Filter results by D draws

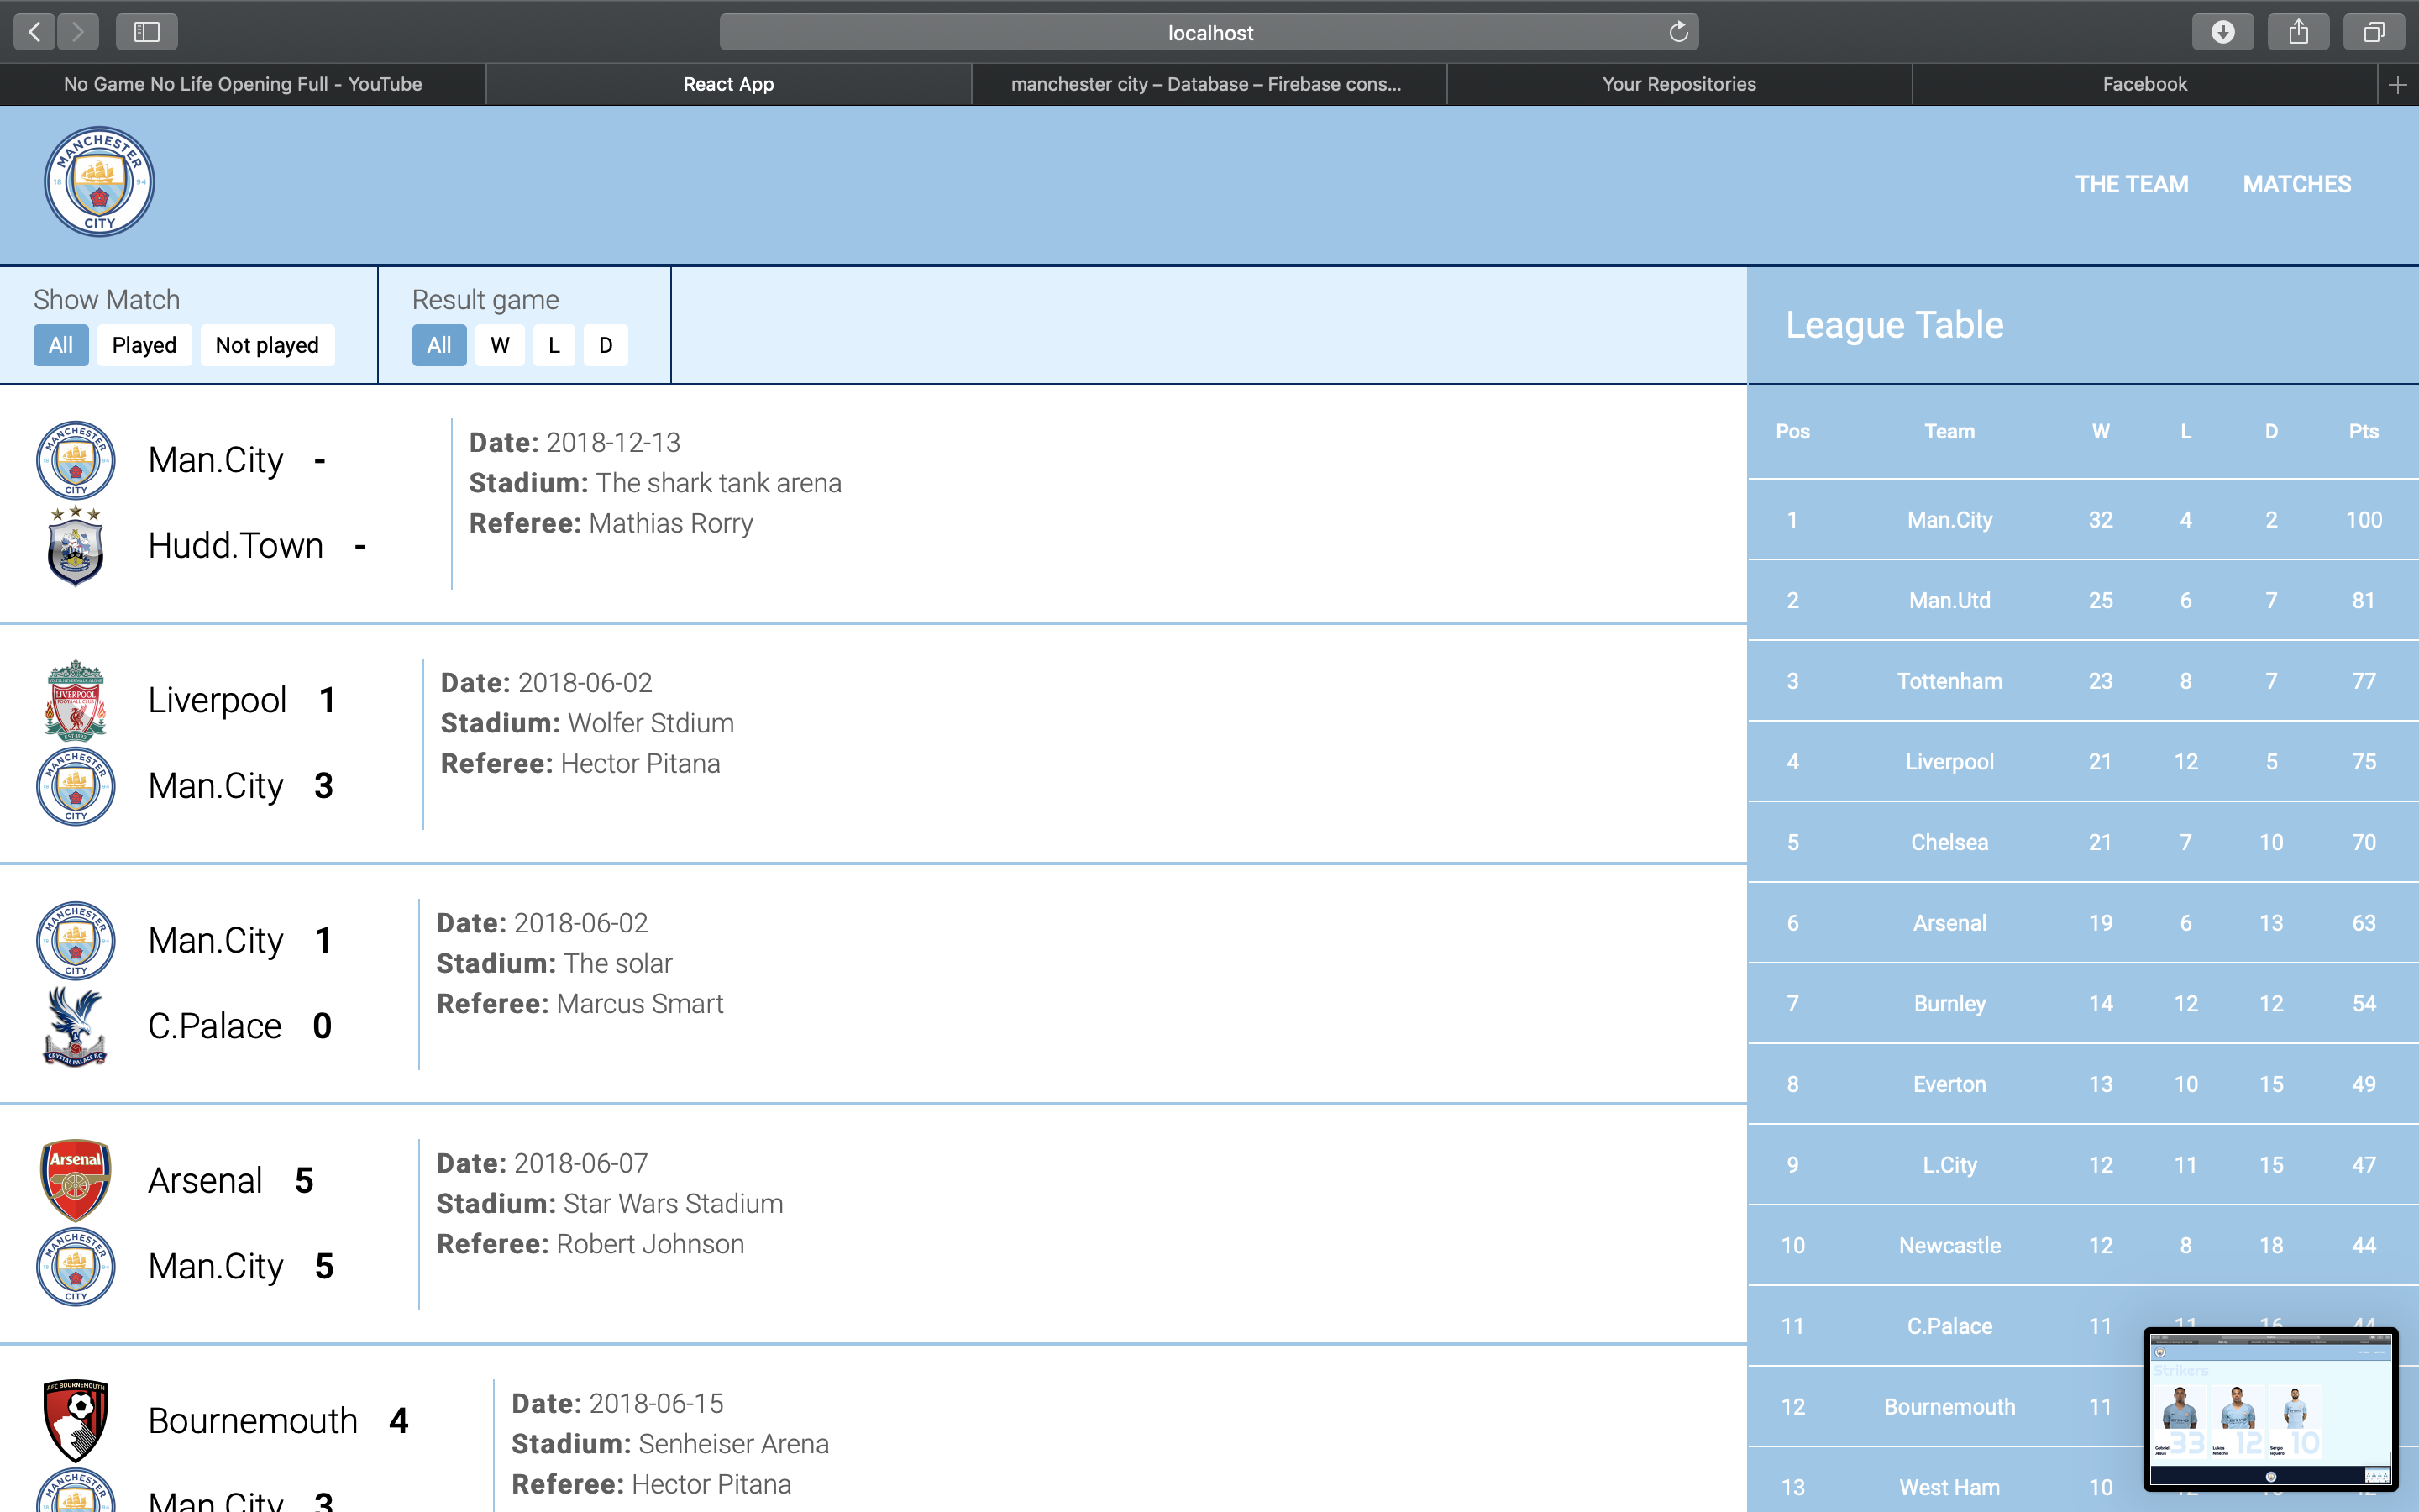pos(606,345)
